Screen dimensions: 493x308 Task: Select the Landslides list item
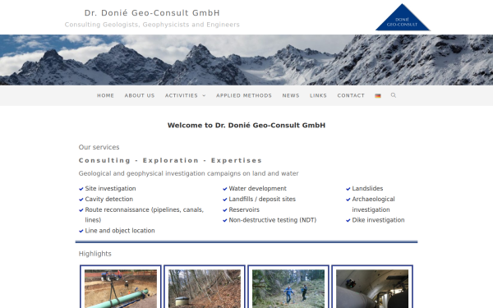[x=367, y=189]
